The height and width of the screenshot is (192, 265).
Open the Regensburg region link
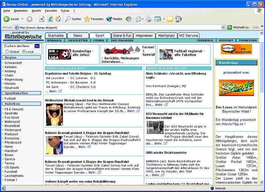(14, 79)
